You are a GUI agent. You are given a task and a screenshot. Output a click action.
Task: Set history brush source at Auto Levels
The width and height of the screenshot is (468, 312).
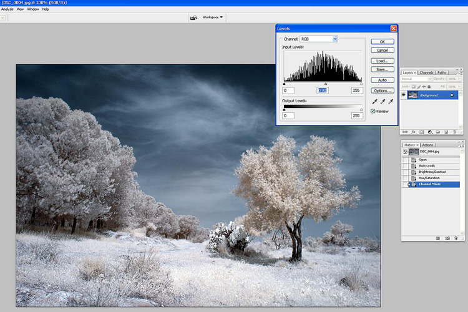406,165
